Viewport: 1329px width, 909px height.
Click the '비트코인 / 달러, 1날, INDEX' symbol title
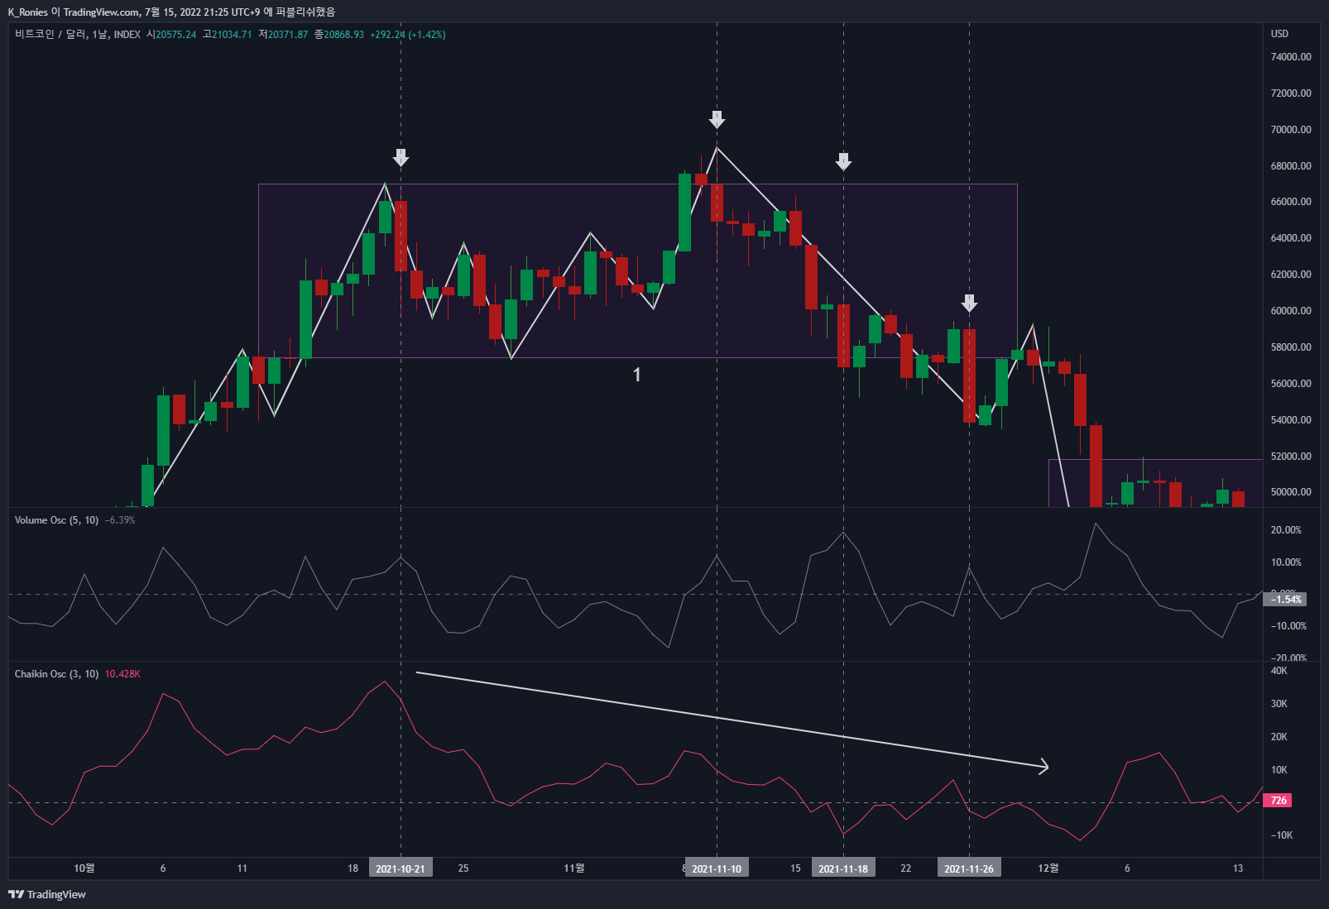pyautogui.click(x=78, y=35)
